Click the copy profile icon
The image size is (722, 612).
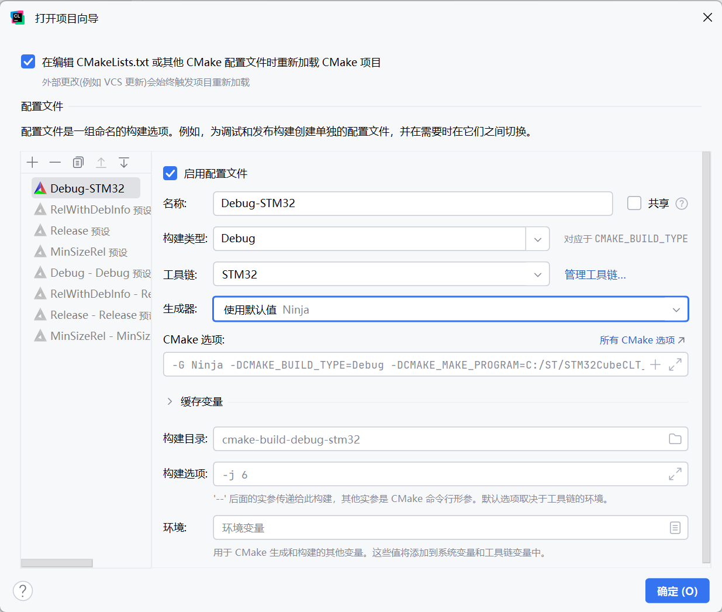78,163
